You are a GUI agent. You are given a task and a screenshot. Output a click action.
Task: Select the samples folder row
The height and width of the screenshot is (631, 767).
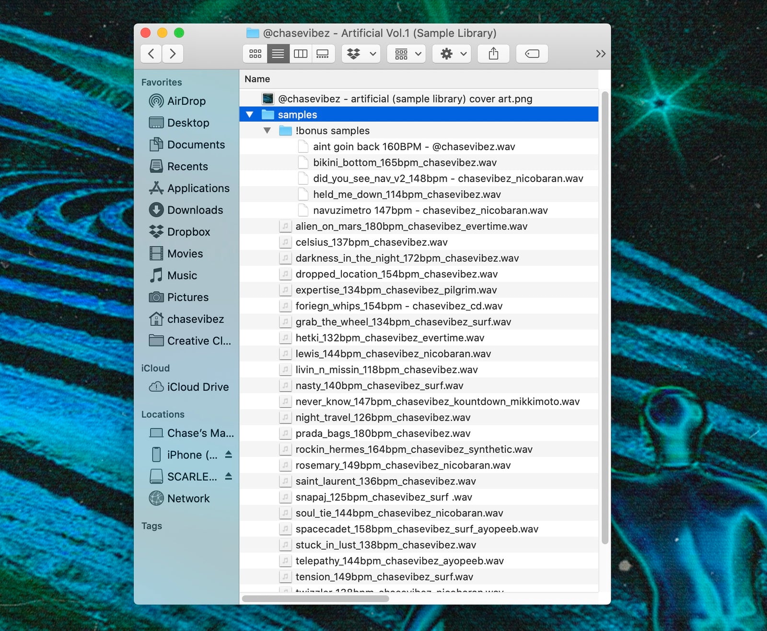tap(418, 115)
